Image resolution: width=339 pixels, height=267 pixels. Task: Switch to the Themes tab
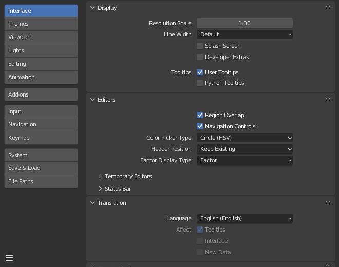41,24
